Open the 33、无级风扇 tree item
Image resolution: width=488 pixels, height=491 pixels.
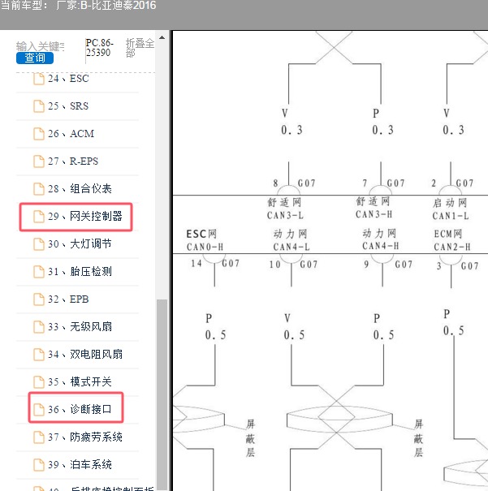80,327
